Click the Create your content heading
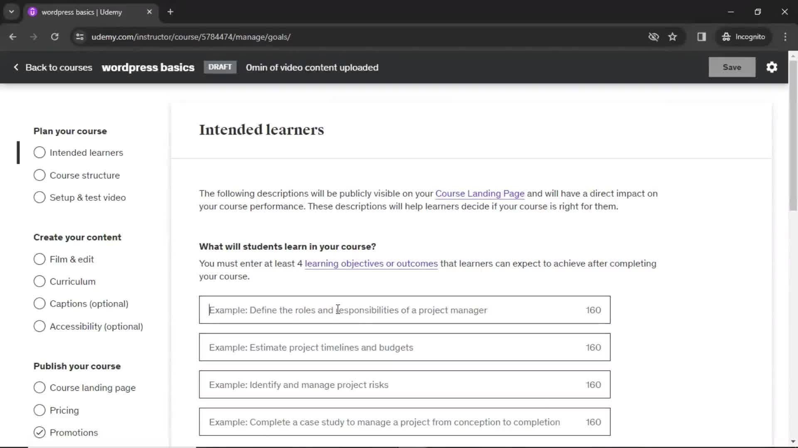 (x=77, y=237)
